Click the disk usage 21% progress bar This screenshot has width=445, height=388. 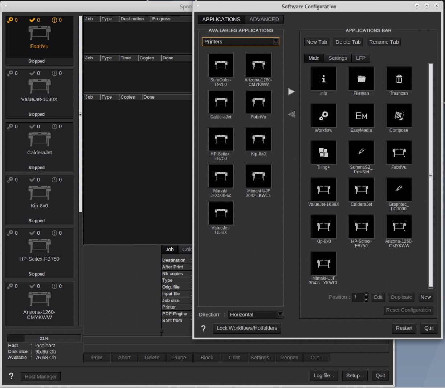point(44,338)
